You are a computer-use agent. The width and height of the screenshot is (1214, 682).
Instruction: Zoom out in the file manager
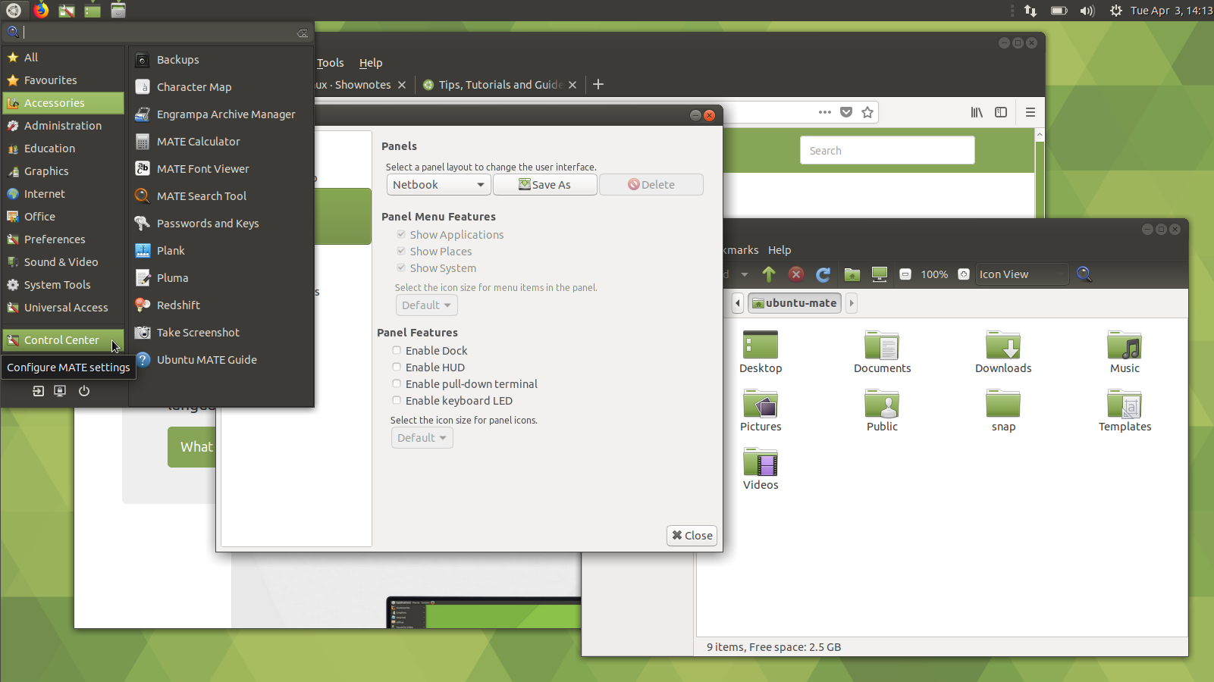(905, 274)
